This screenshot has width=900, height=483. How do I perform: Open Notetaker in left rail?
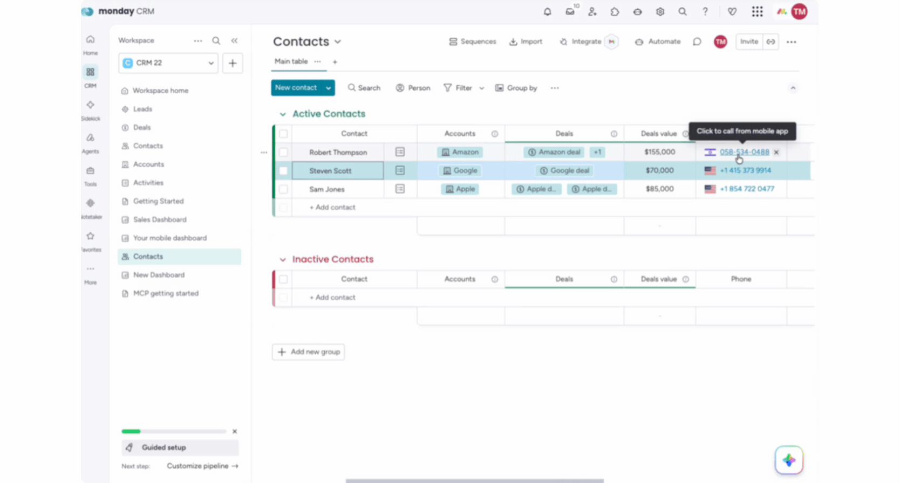click(x=90, y=209)
